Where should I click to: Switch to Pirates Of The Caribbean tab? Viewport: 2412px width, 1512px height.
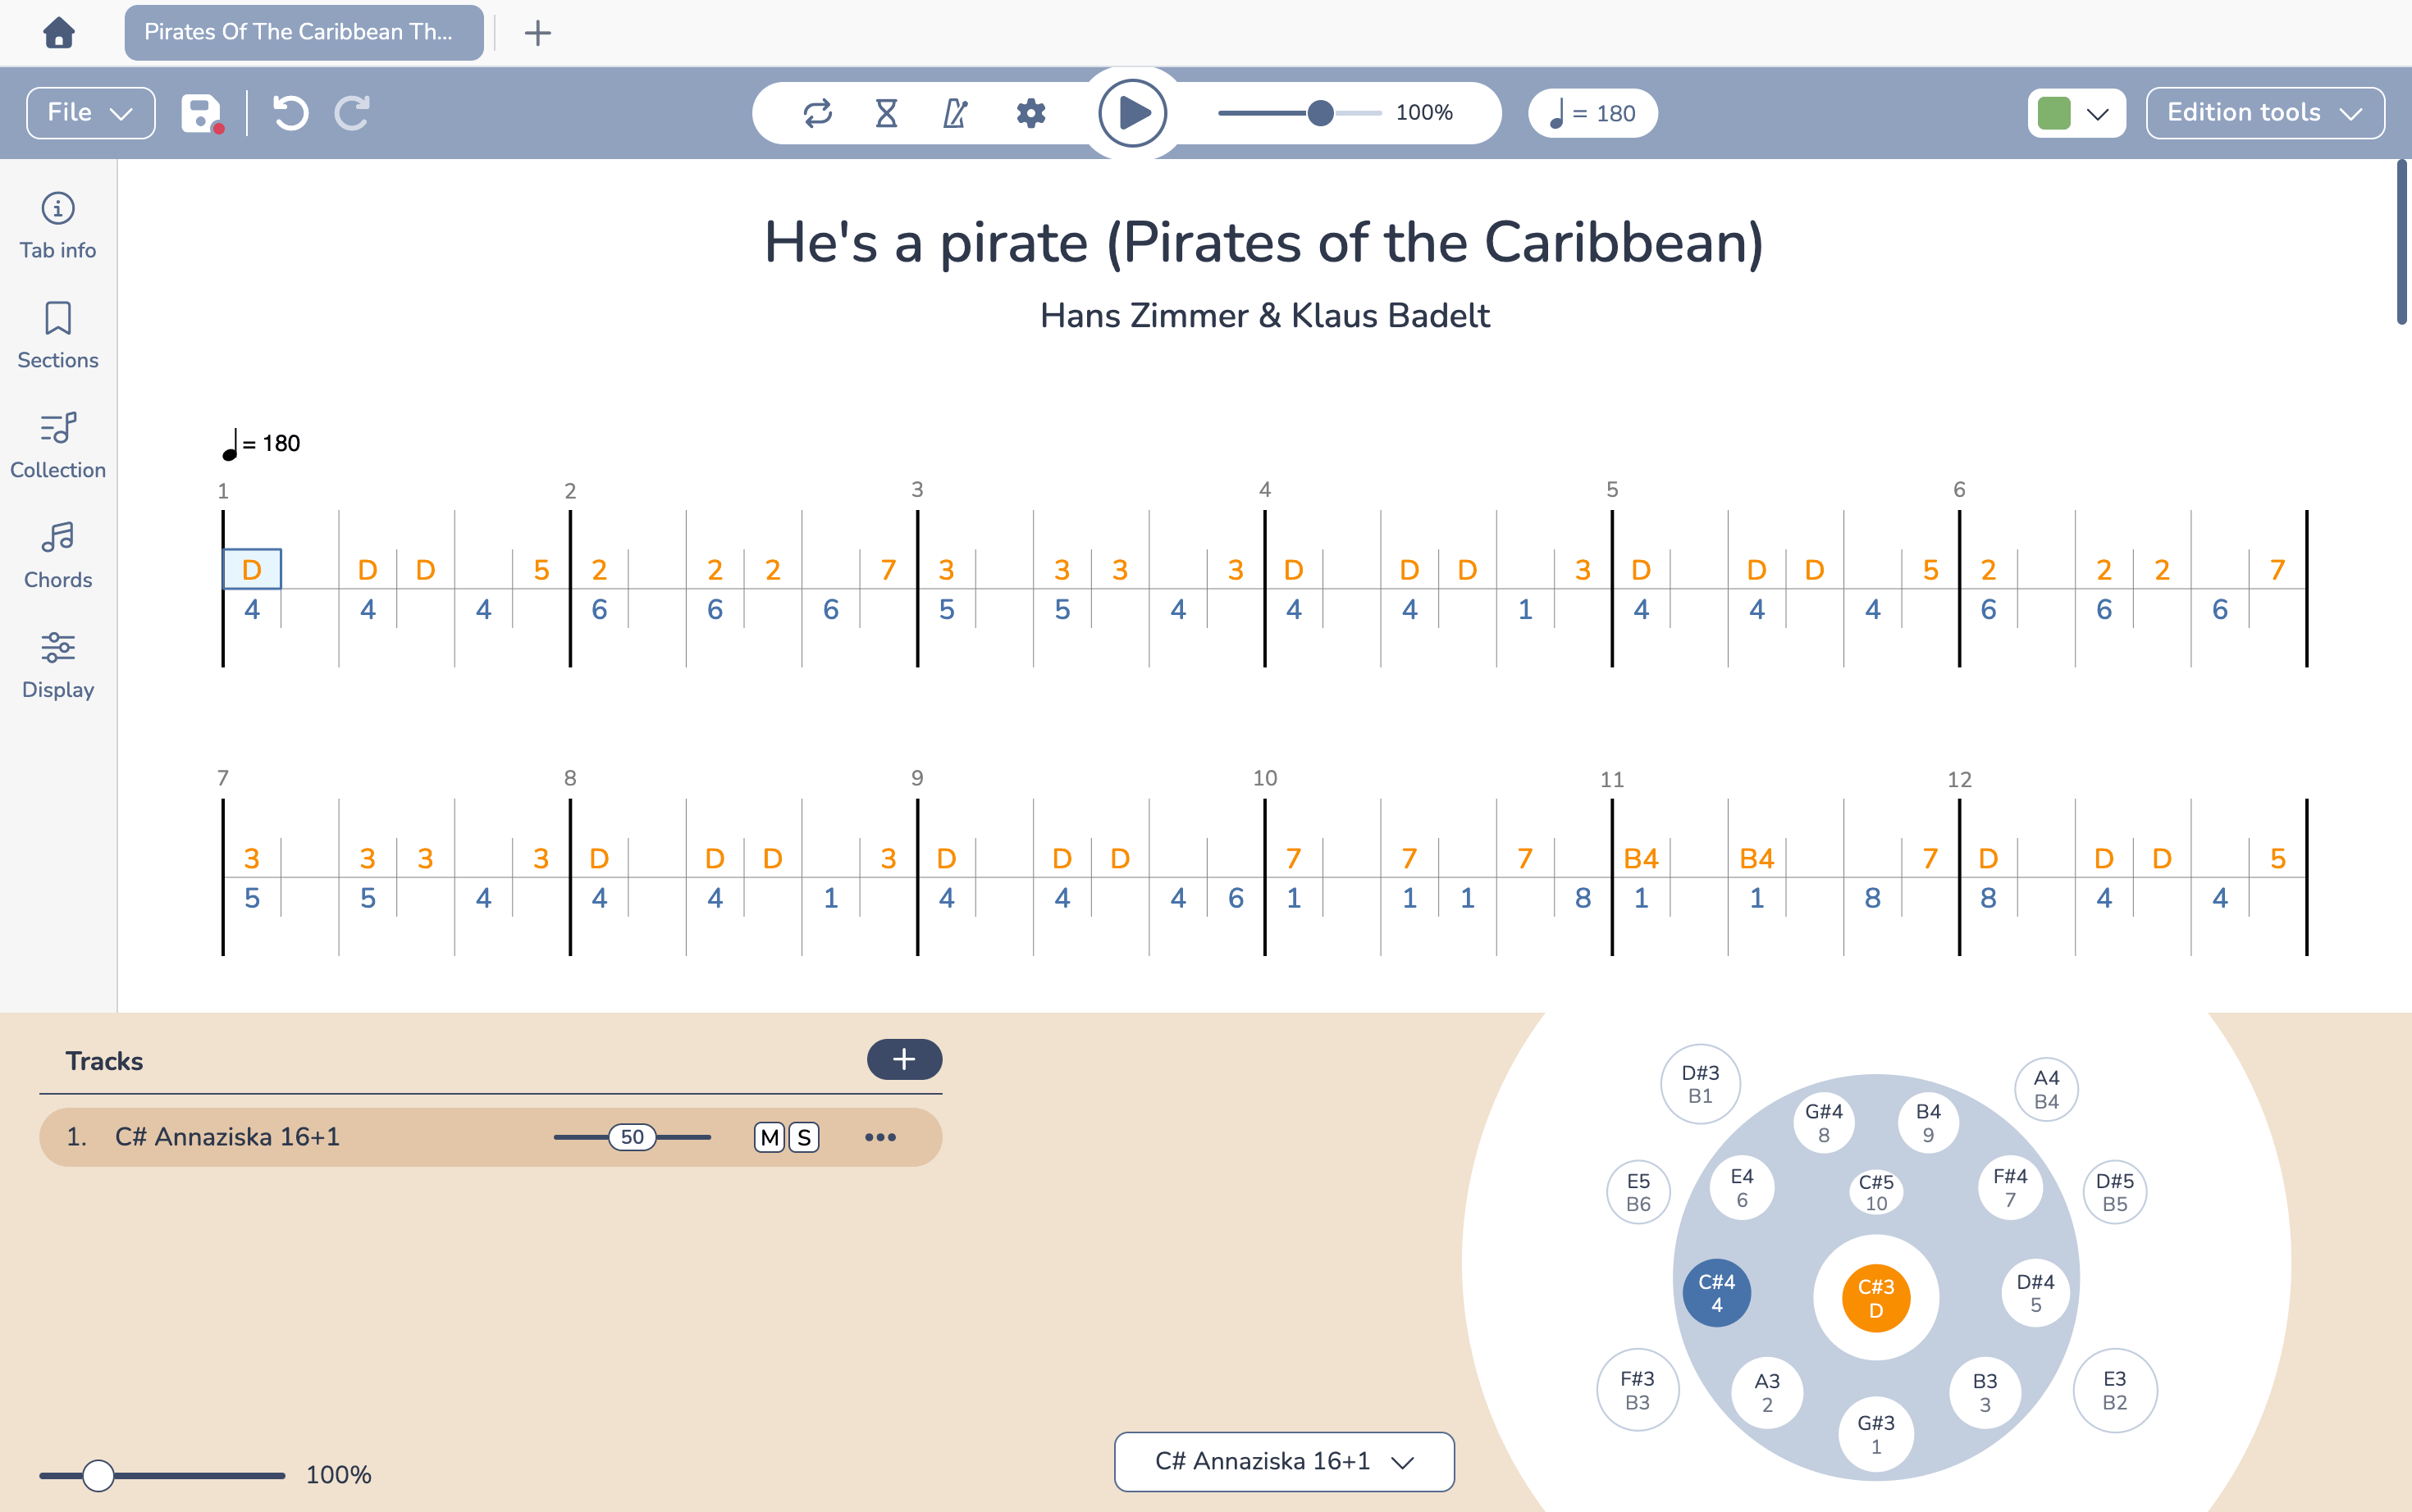coord(304,33)
